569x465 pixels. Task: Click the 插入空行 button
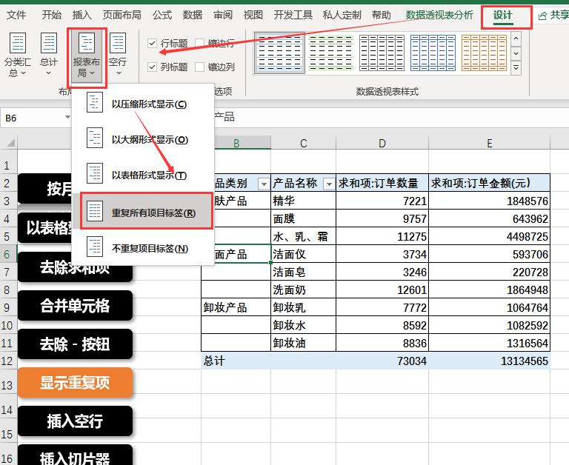75,421
